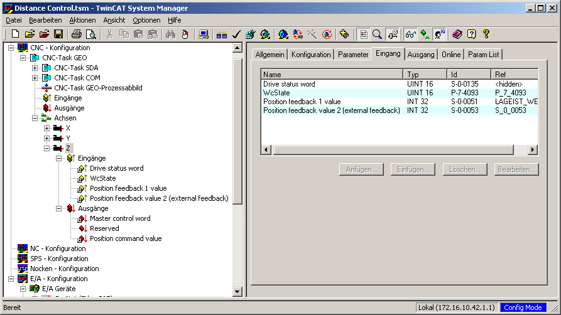Viewport: 561px width, 315px height.
Task: Click the red Open from target folder icon
Action: tap(44, 35)
